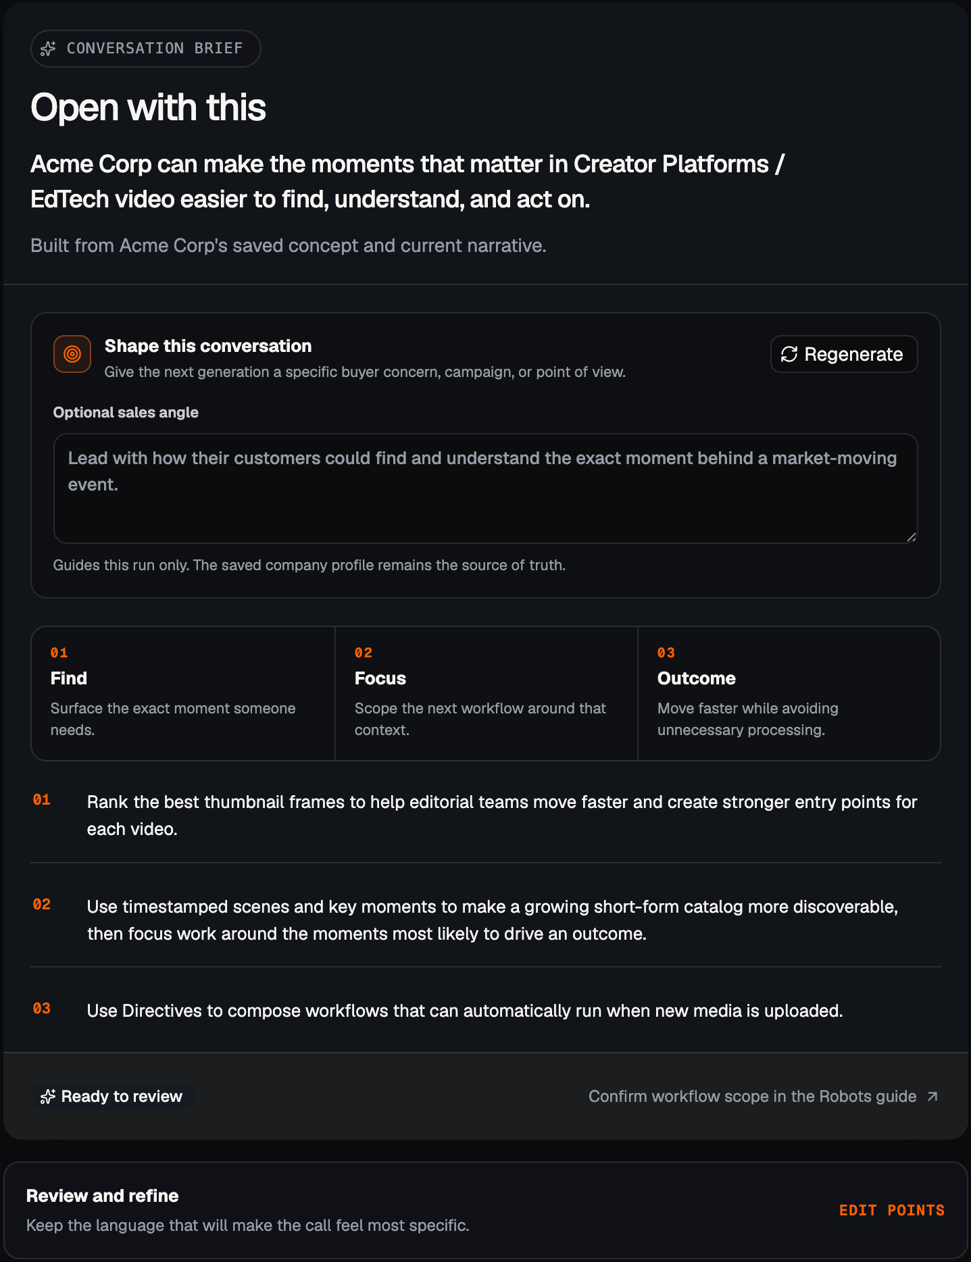This screenshot has height=1262, width=971.
Task: Click the sparkle icon beside Ready to review
Action: [x=48, y=1096]
